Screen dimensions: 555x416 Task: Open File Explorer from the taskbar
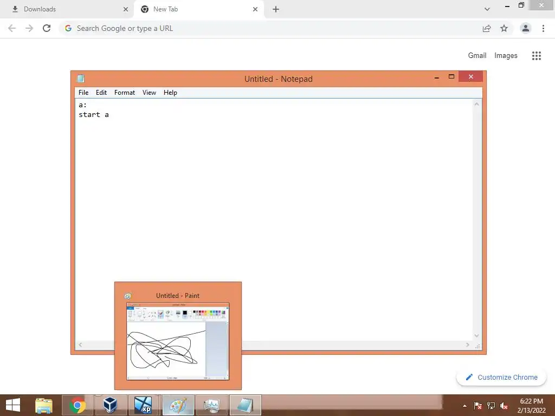(x=44, y=405)
